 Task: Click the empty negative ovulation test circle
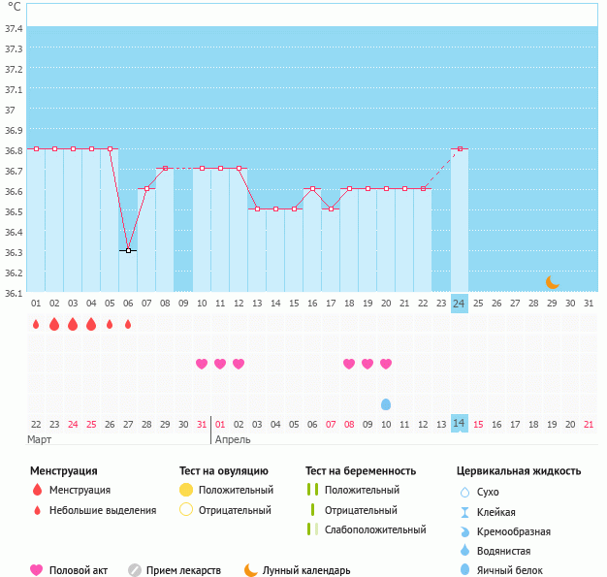click(x=186, y=510)
